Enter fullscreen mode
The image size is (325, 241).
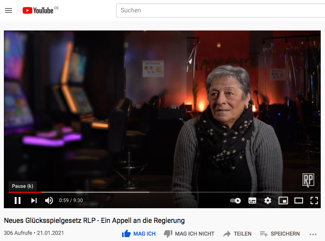tap(314, 201)
